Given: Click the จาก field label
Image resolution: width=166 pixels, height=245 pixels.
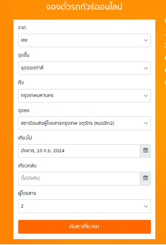Looking at the screenshot, I should (22, 28).
